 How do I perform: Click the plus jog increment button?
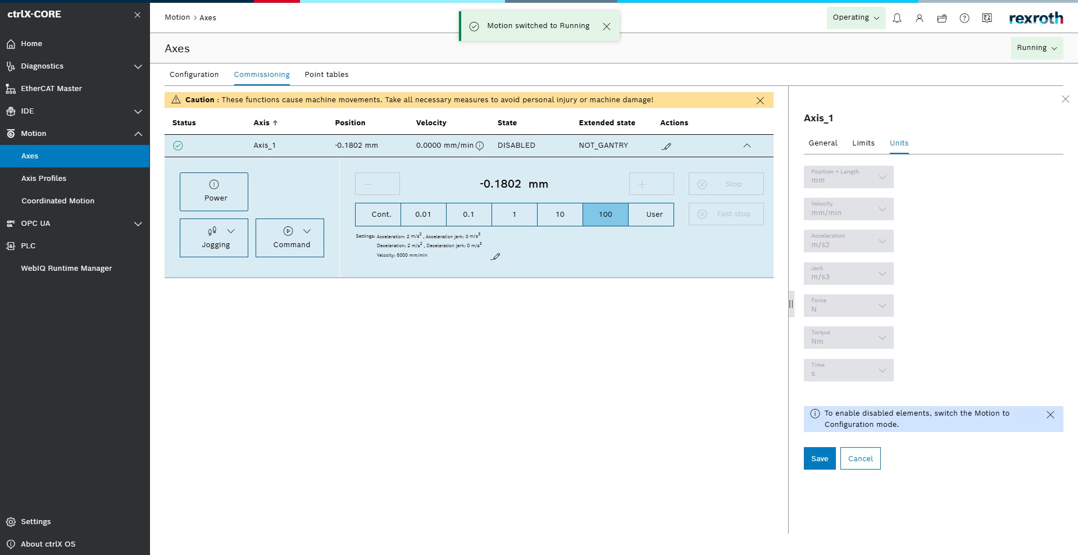pyautogui.click(x=651, y=184)
